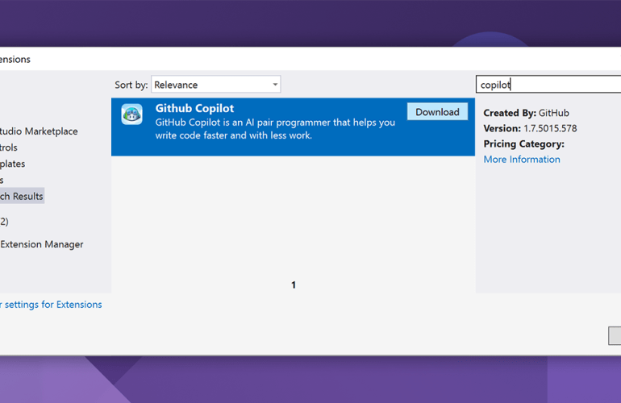Open the Updates (2) section
The width and height of the screenshot is (621, 403).
(4, 221)
